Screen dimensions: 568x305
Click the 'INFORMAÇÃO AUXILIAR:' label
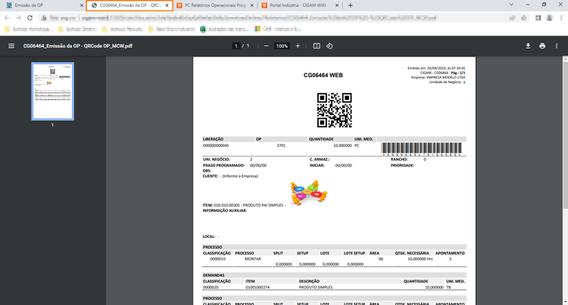[x=225, y=210]
